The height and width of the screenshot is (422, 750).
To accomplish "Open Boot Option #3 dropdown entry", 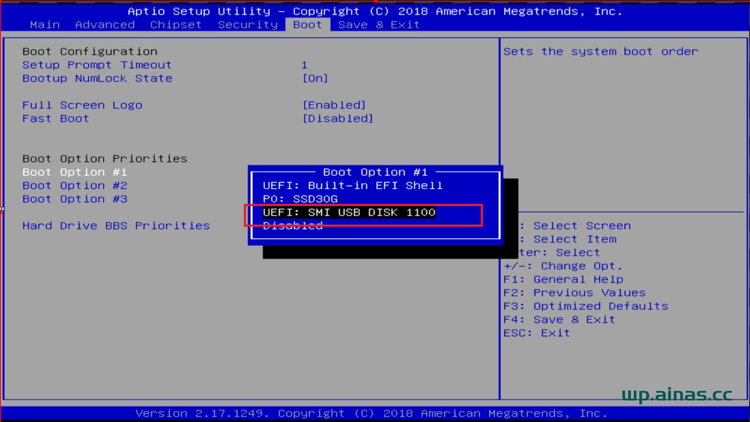I will (x=75, y=199).
